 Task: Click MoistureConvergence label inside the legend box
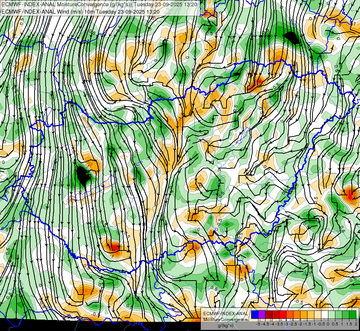click(225, 320)
